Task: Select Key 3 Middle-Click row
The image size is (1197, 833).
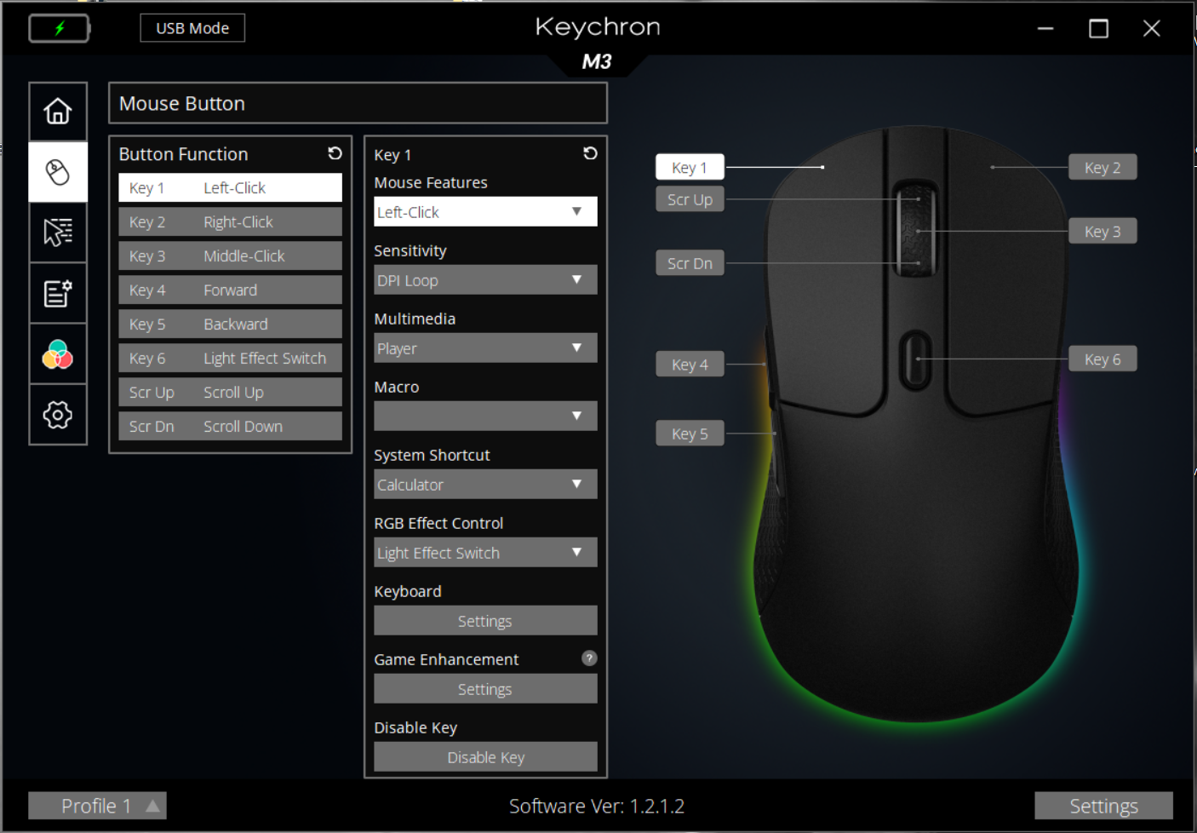Action: point(230,256)
